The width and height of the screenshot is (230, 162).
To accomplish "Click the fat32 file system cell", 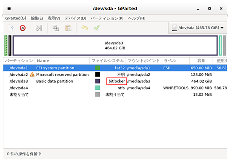I will [120, 68].
